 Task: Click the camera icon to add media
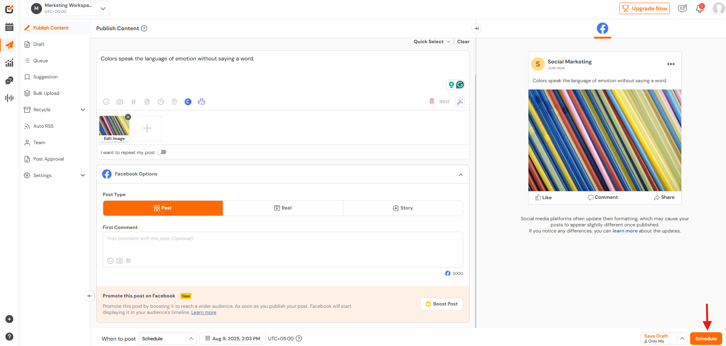click(x=120, y=102)
